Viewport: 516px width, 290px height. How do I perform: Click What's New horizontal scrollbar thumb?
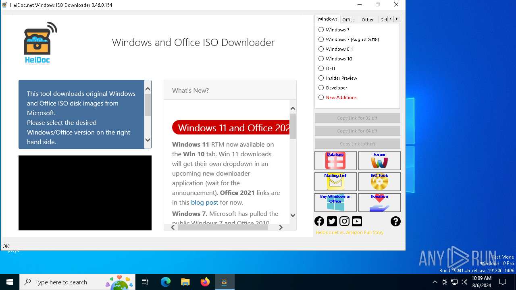pos(223,227)
